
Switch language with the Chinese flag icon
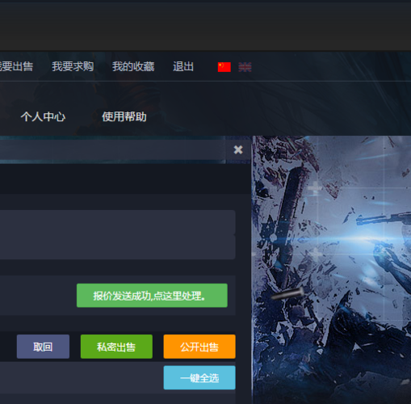pyautogui.click(x=224, y=67)
